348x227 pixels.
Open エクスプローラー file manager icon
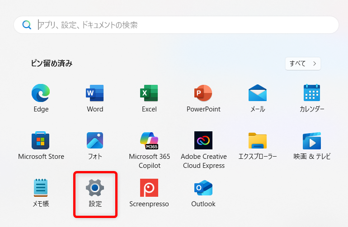coord(258,140)
